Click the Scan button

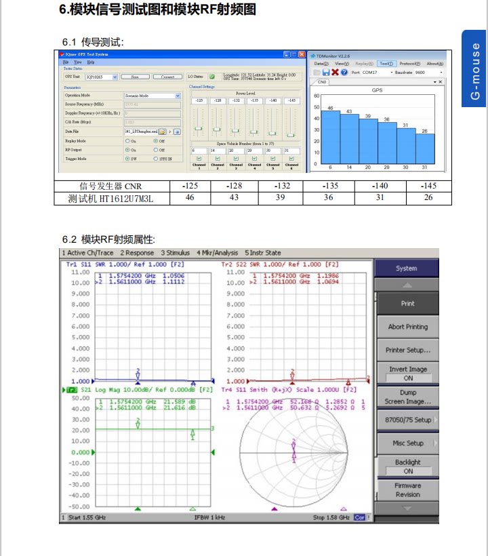coord(135,77)
